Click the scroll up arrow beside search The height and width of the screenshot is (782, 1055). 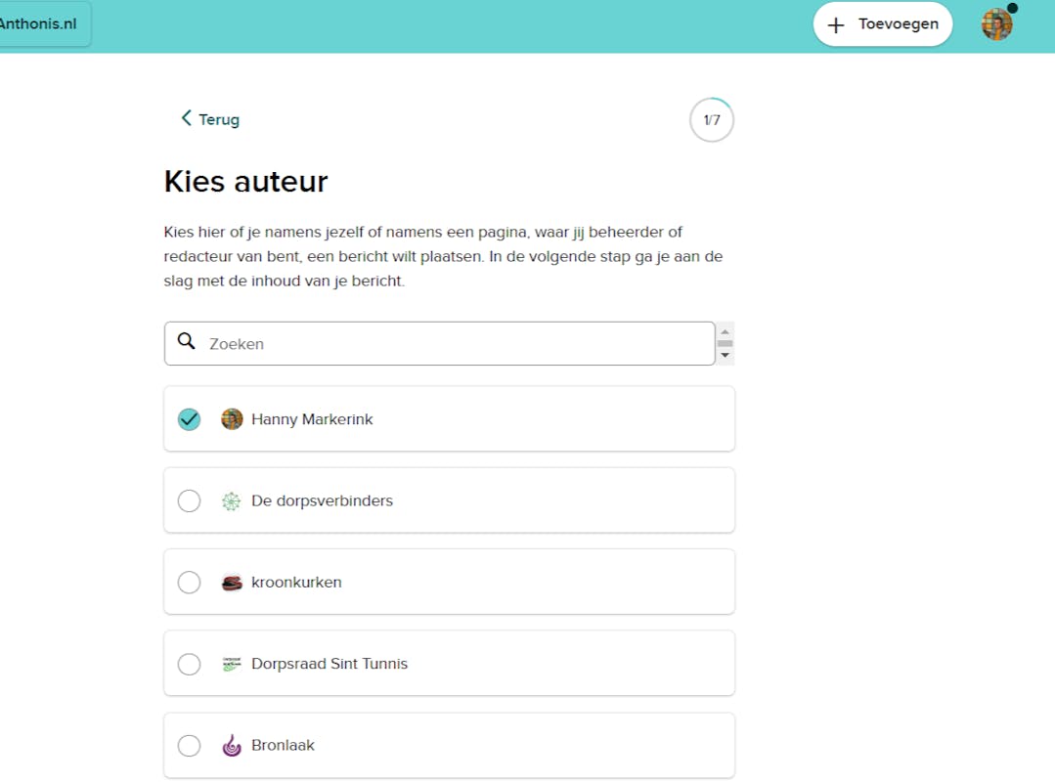(725, 331)
